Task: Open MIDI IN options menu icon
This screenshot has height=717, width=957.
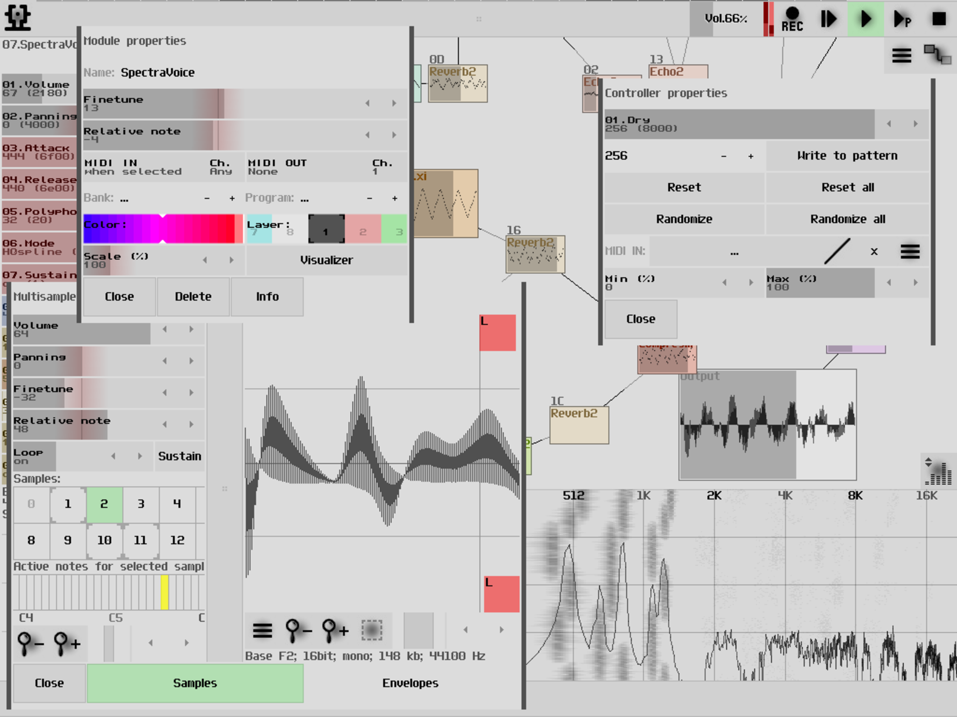Action: coord(910,252)
